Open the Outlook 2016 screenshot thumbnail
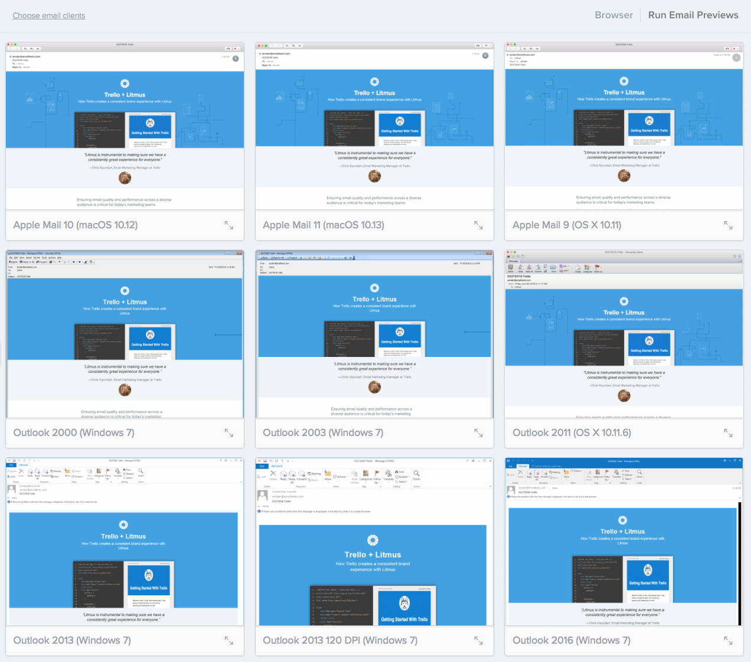 624,542
